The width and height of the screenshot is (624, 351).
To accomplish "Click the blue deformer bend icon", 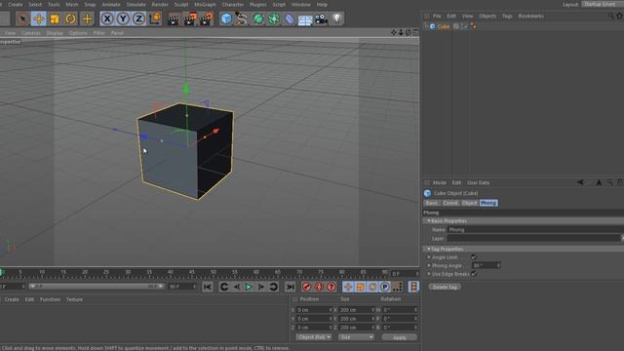I will tap(290, 19).
